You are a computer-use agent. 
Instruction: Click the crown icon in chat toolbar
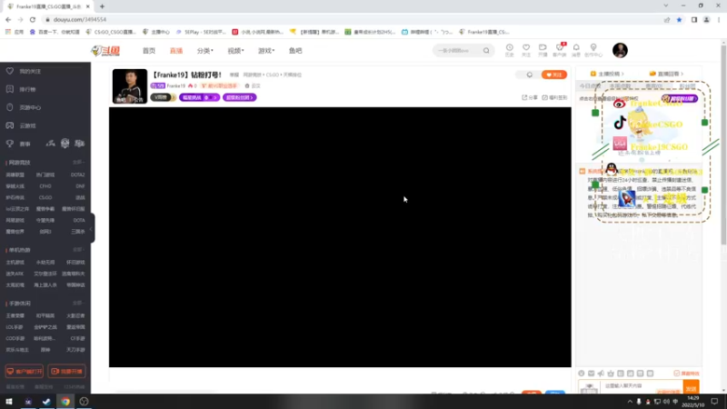611,374
